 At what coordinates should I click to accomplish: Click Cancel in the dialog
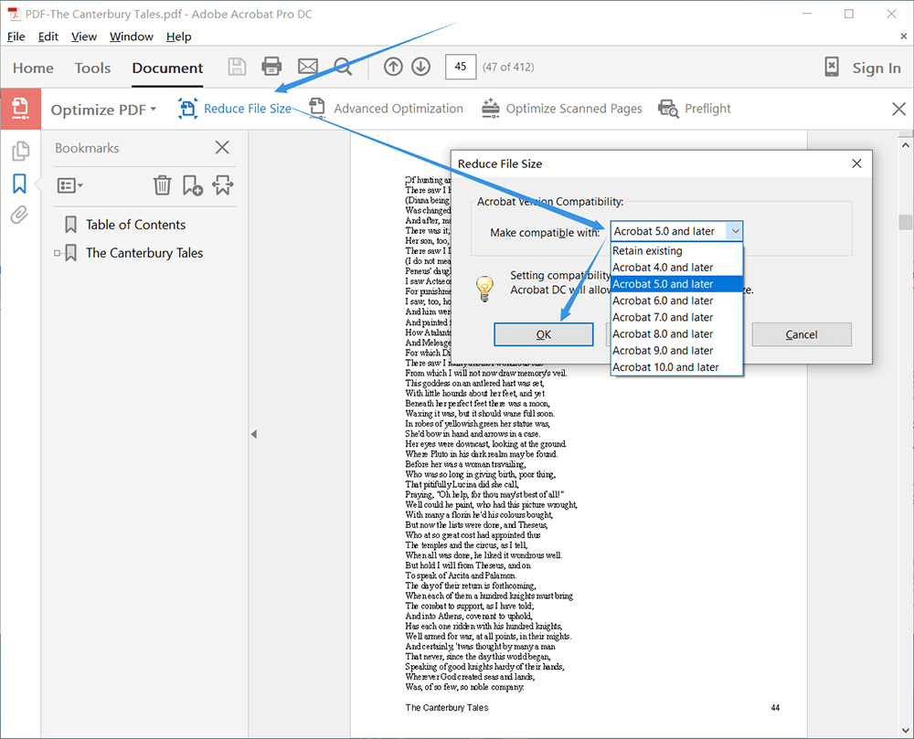(x=802, y=334)
